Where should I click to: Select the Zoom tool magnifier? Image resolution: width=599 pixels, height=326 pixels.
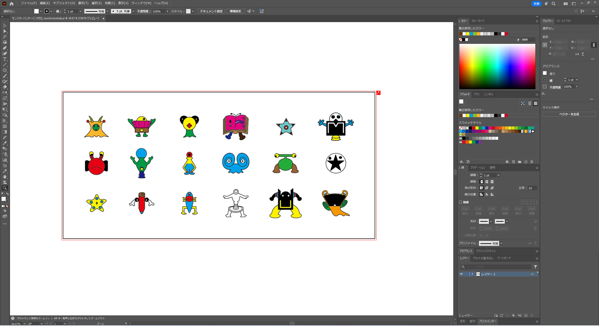coord(5,188)
